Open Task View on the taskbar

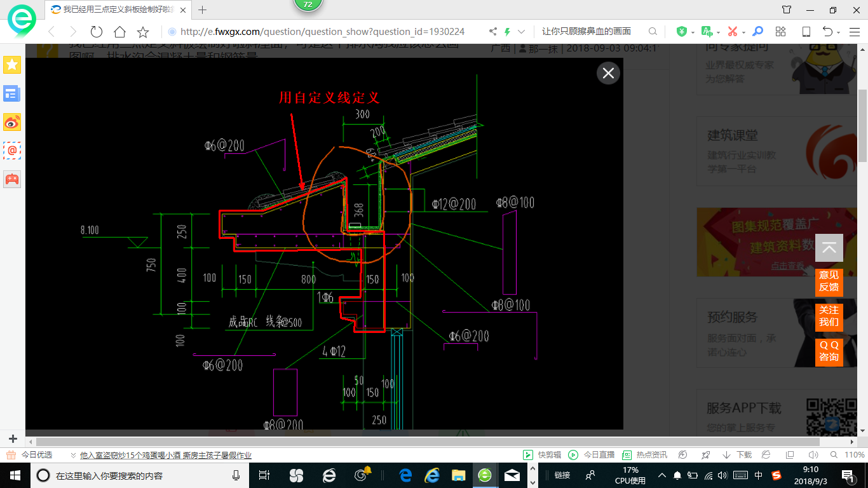[264, 475]
